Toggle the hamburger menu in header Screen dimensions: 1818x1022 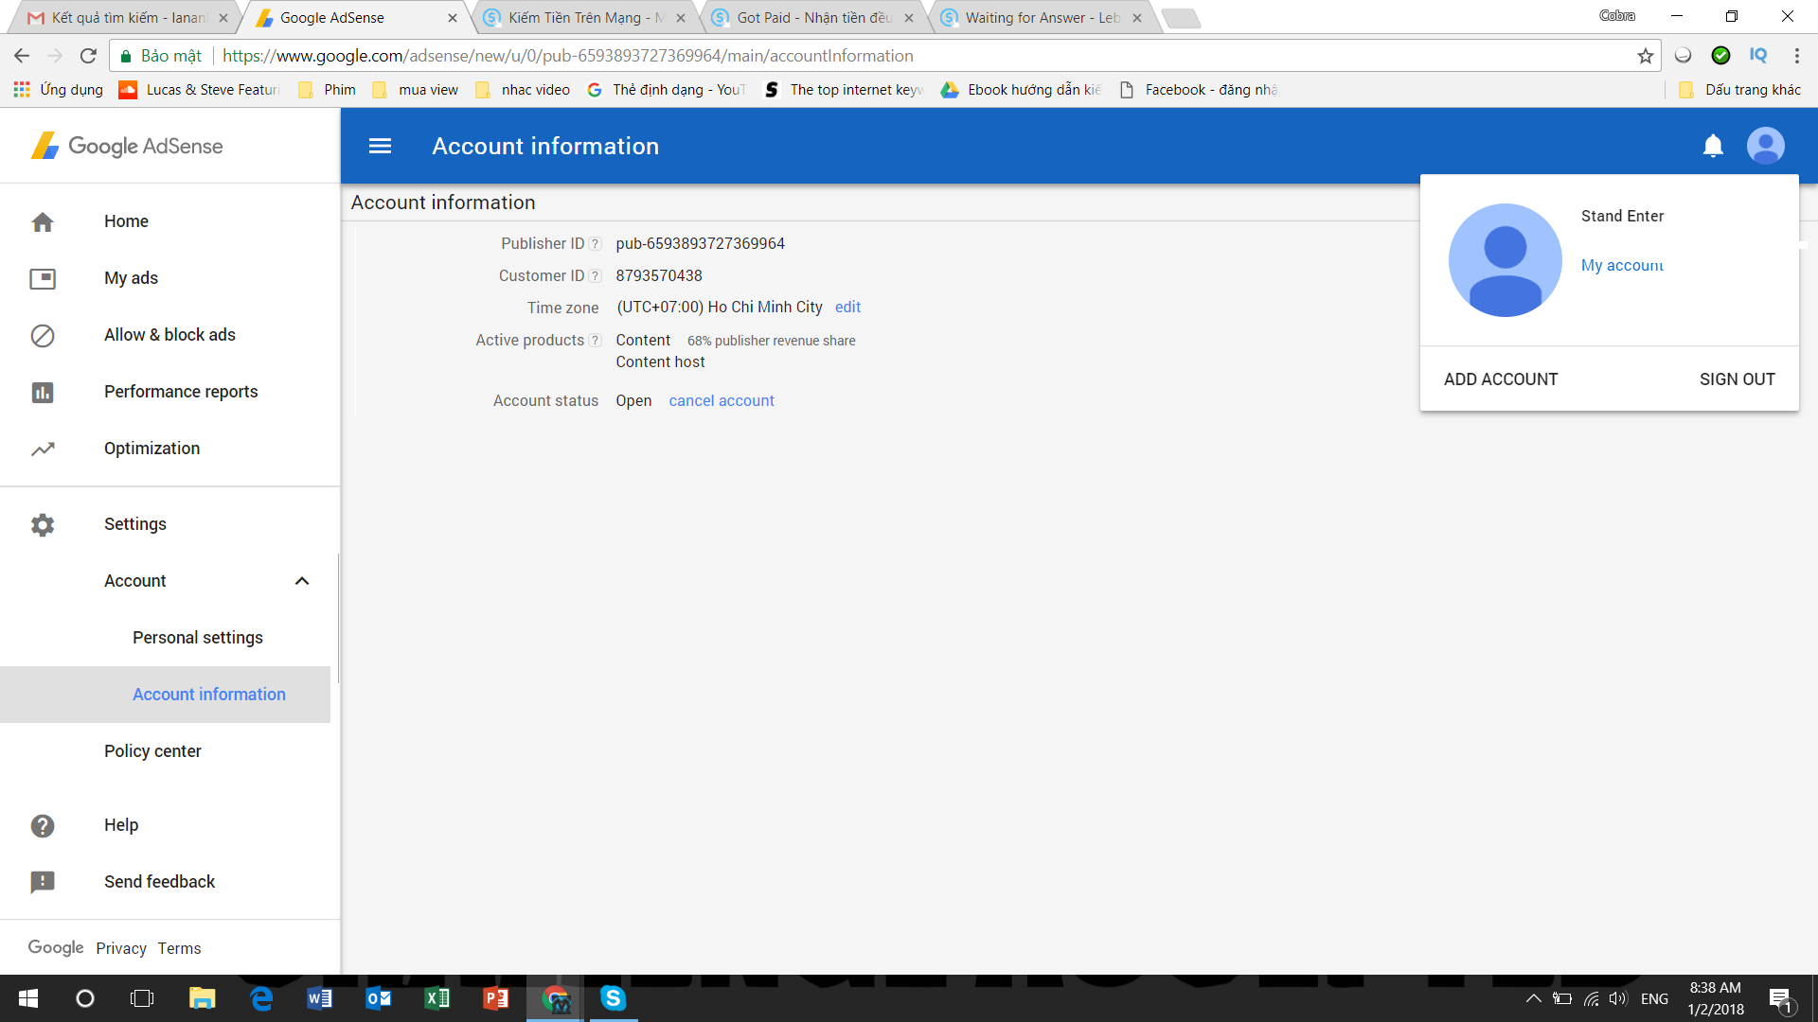(x=380, y=146)
